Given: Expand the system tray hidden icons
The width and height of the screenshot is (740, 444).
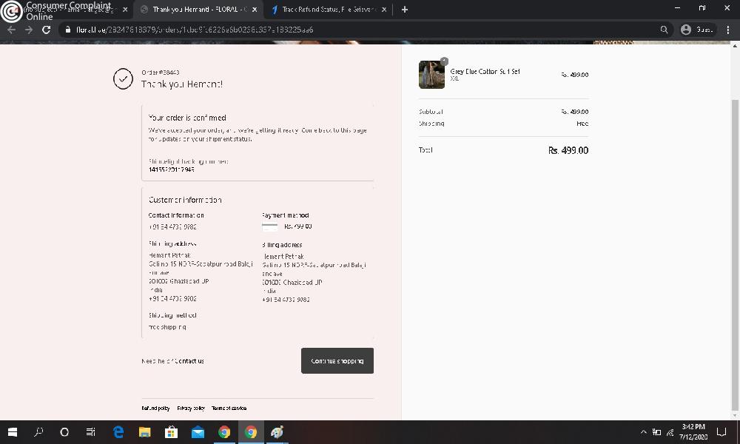Looking at the screenshot, I should point(644,432).
